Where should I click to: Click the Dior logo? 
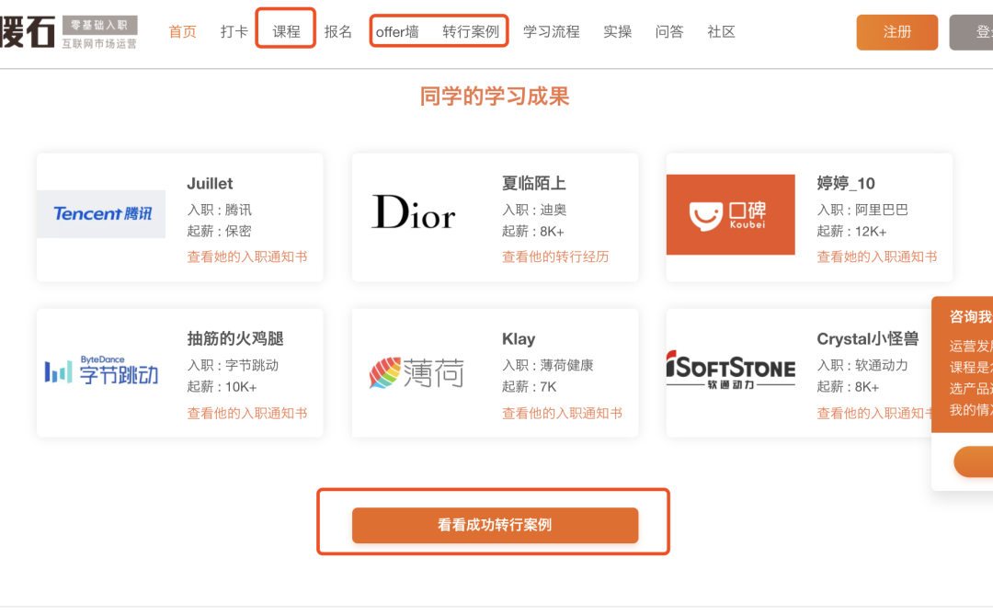414,212
